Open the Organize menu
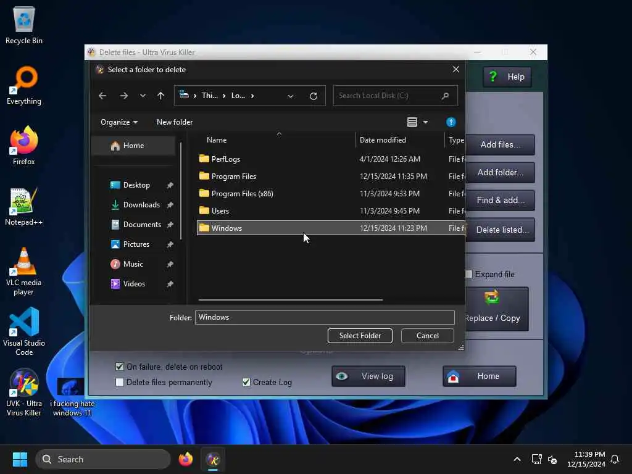The width and height of the screenshot is (632, 474). (119, 122)
